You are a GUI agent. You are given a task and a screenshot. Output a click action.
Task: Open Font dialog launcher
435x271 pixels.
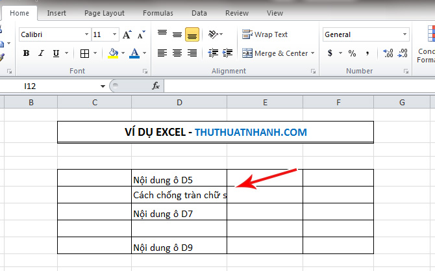(145, 71)
